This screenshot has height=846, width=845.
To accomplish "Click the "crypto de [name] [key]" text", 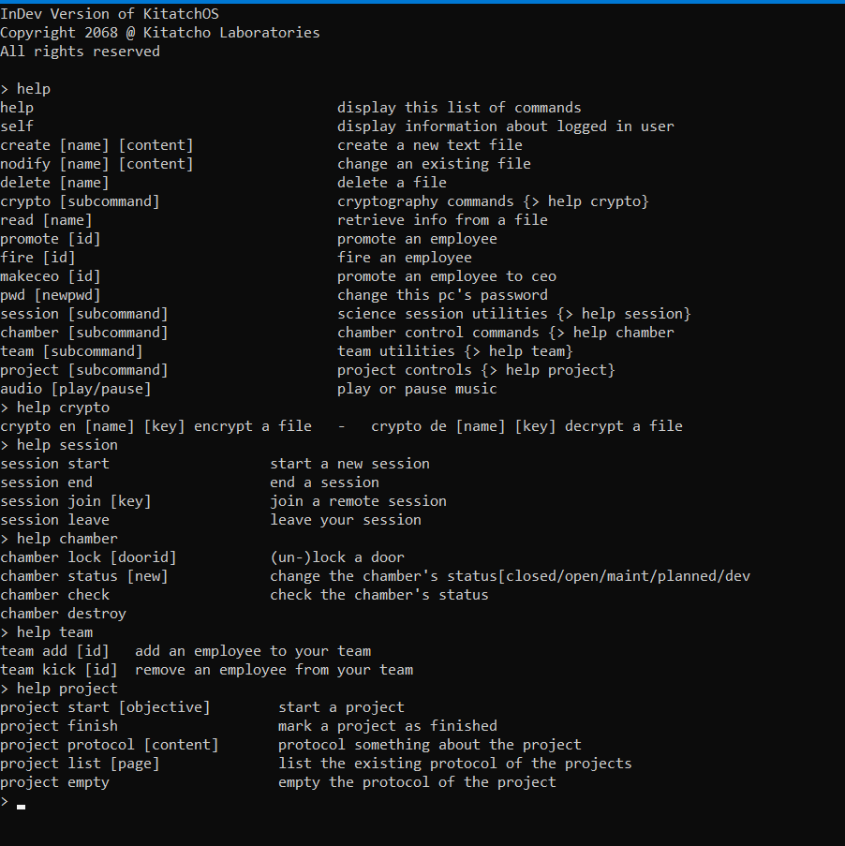I will pyautogui.click(x=464, y=426).
